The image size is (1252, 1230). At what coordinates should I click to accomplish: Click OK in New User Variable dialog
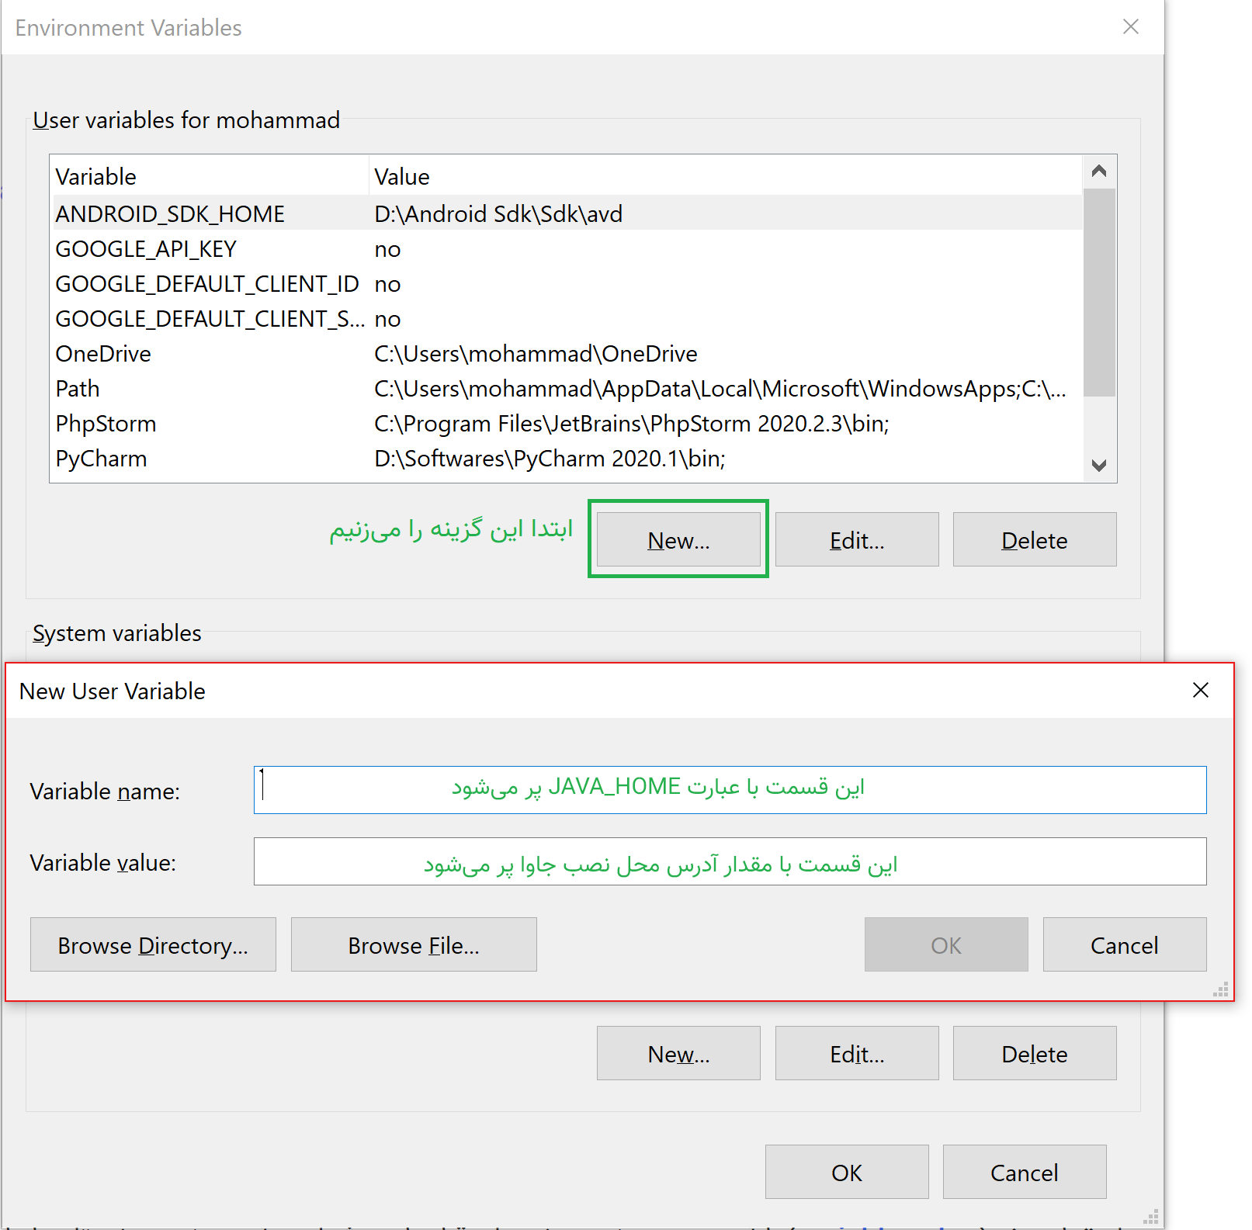(946, 944)
